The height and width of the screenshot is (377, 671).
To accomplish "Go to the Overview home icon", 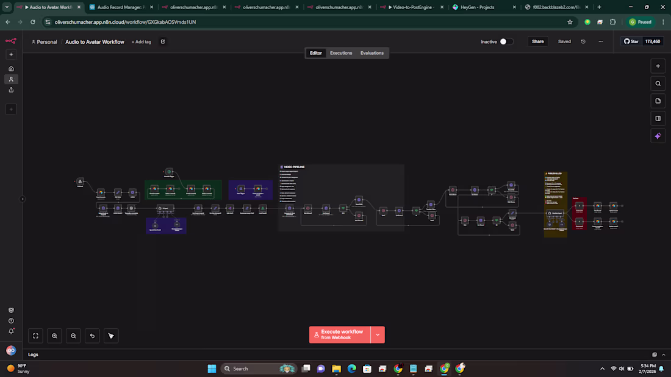I will [x=11, y=68].
